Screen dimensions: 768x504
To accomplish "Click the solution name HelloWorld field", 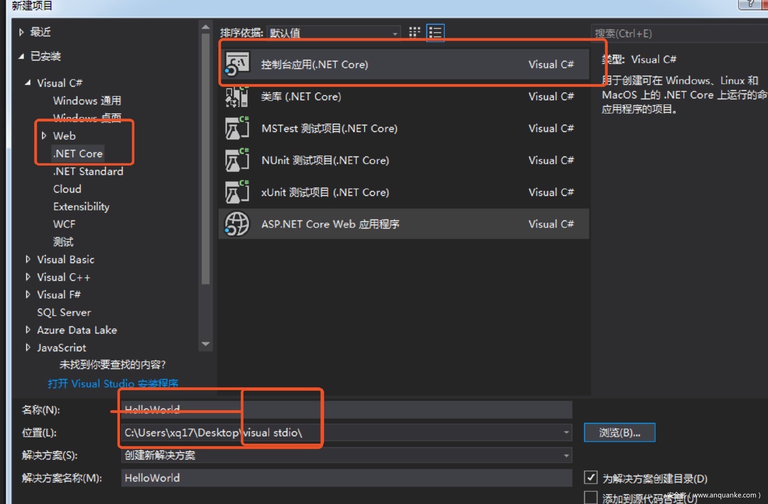I will tap(345, 478).
